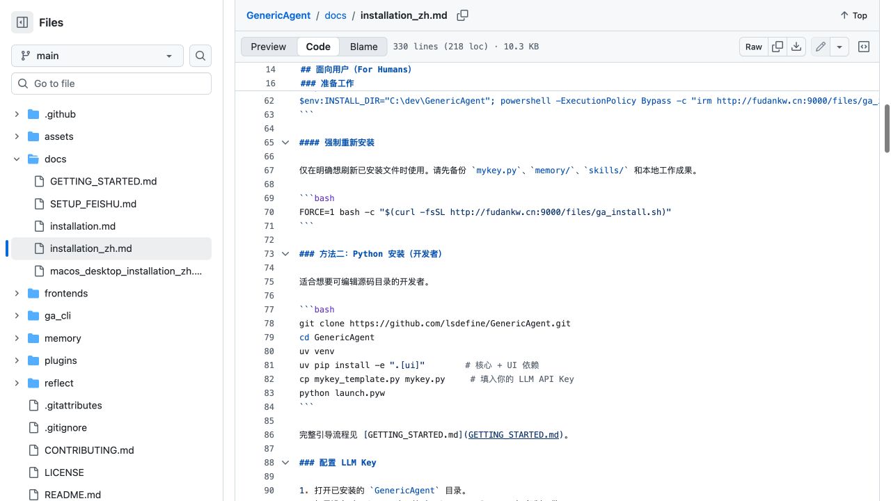Expand the .github folder chevron
Image resolution: width=891 pixels, height=501 pixels.
pyautogui.click(x=17, y=114)
